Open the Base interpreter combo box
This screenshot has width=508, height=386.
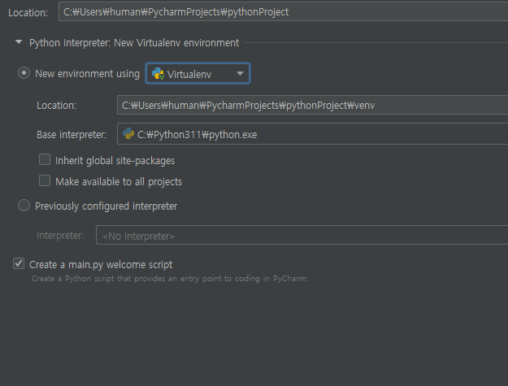click(312, 134)
